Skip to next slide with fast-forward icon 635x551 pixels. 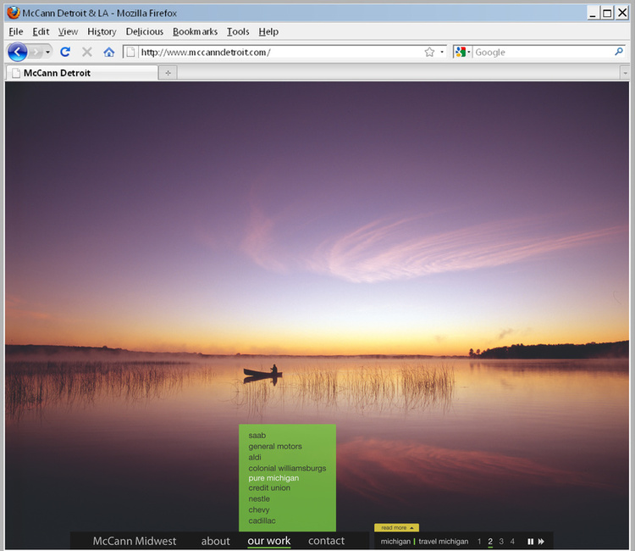(541, 542)
